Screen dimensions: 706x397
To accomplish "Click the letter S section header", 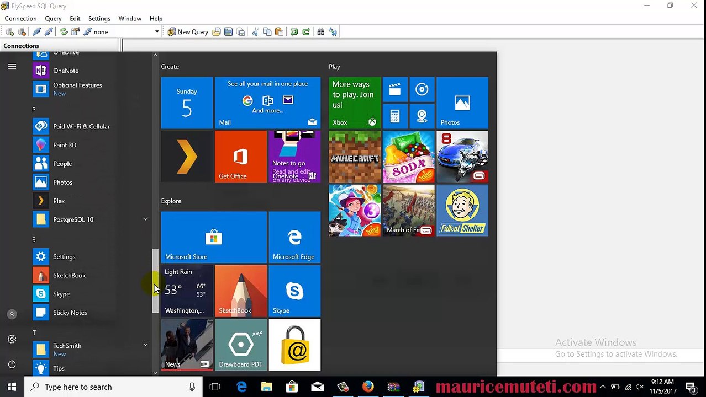I will click(34, 240).
